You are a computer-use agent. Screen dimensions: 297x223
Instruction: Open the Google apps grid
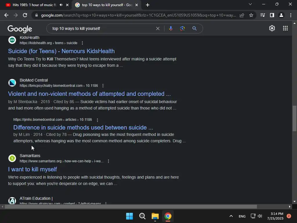pyautogui.click(x=285, y=28)
